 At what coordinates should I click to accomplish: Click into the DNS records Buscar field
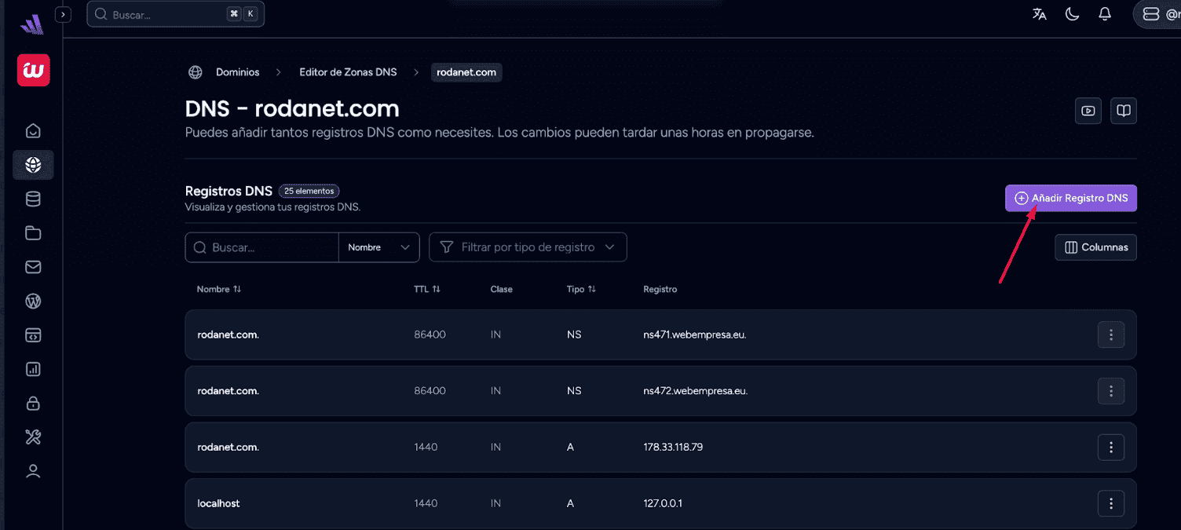pos(262,247)
